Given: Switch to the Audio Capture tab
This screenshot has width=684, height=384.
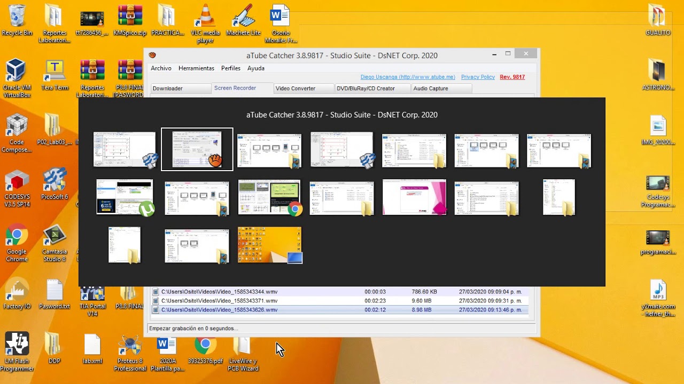Looking at the screenshot, I should (x=441, y=89).
